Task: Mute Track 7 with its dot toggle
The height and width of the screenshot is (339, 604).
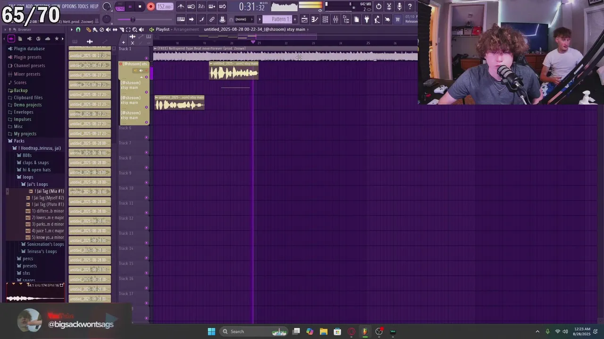Action: pos(146,153)
